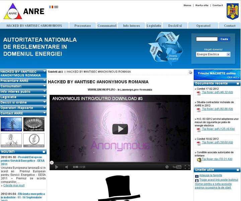Open PDF icon for Situatia contractelor document

(199, 110)
